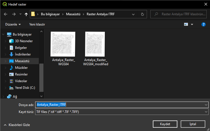Hide folders with Klasörleri Gizle
The width and height of the screenshot is (210, 131).
point(17,125)
